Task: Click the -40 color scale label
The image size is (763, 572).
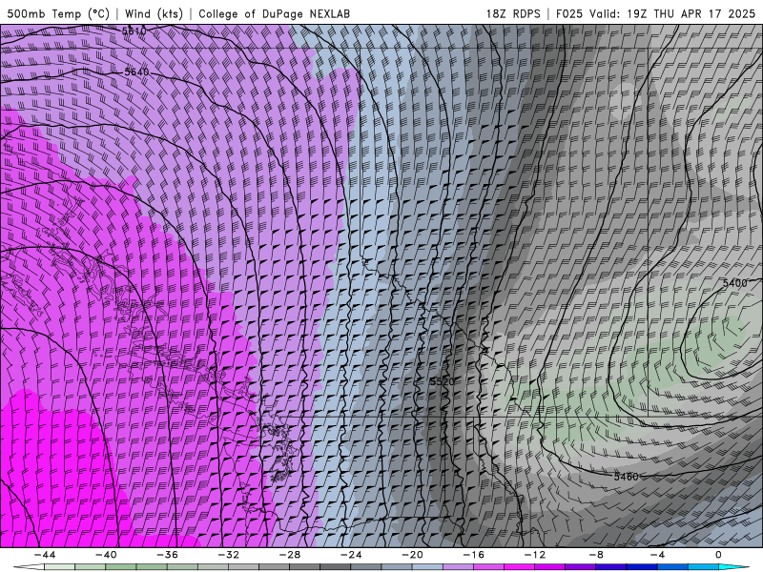Action: [106, 555]
